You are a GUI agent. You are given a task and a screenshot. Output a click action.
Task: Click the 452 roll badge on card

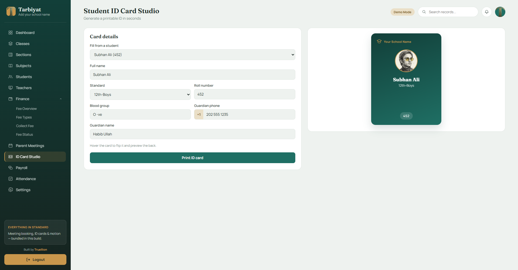406,116
